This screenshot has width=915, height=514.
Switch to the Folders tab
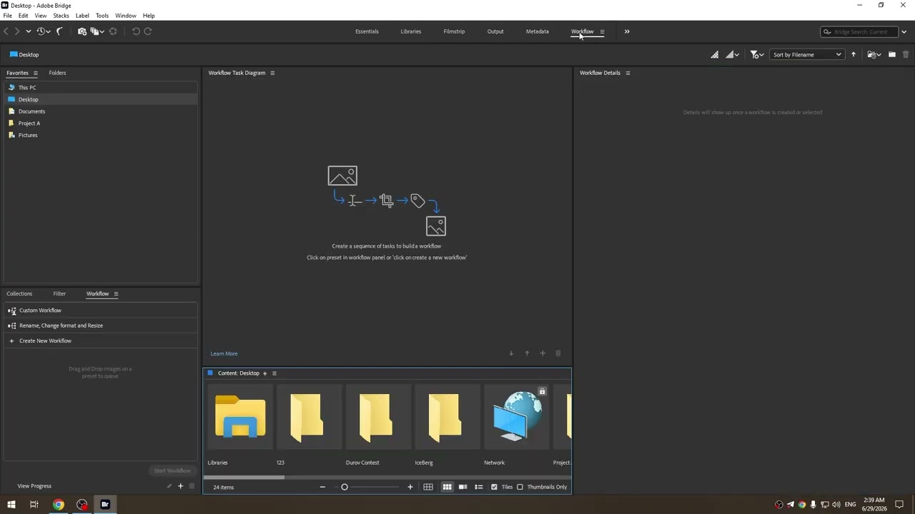tap(57, 73)
